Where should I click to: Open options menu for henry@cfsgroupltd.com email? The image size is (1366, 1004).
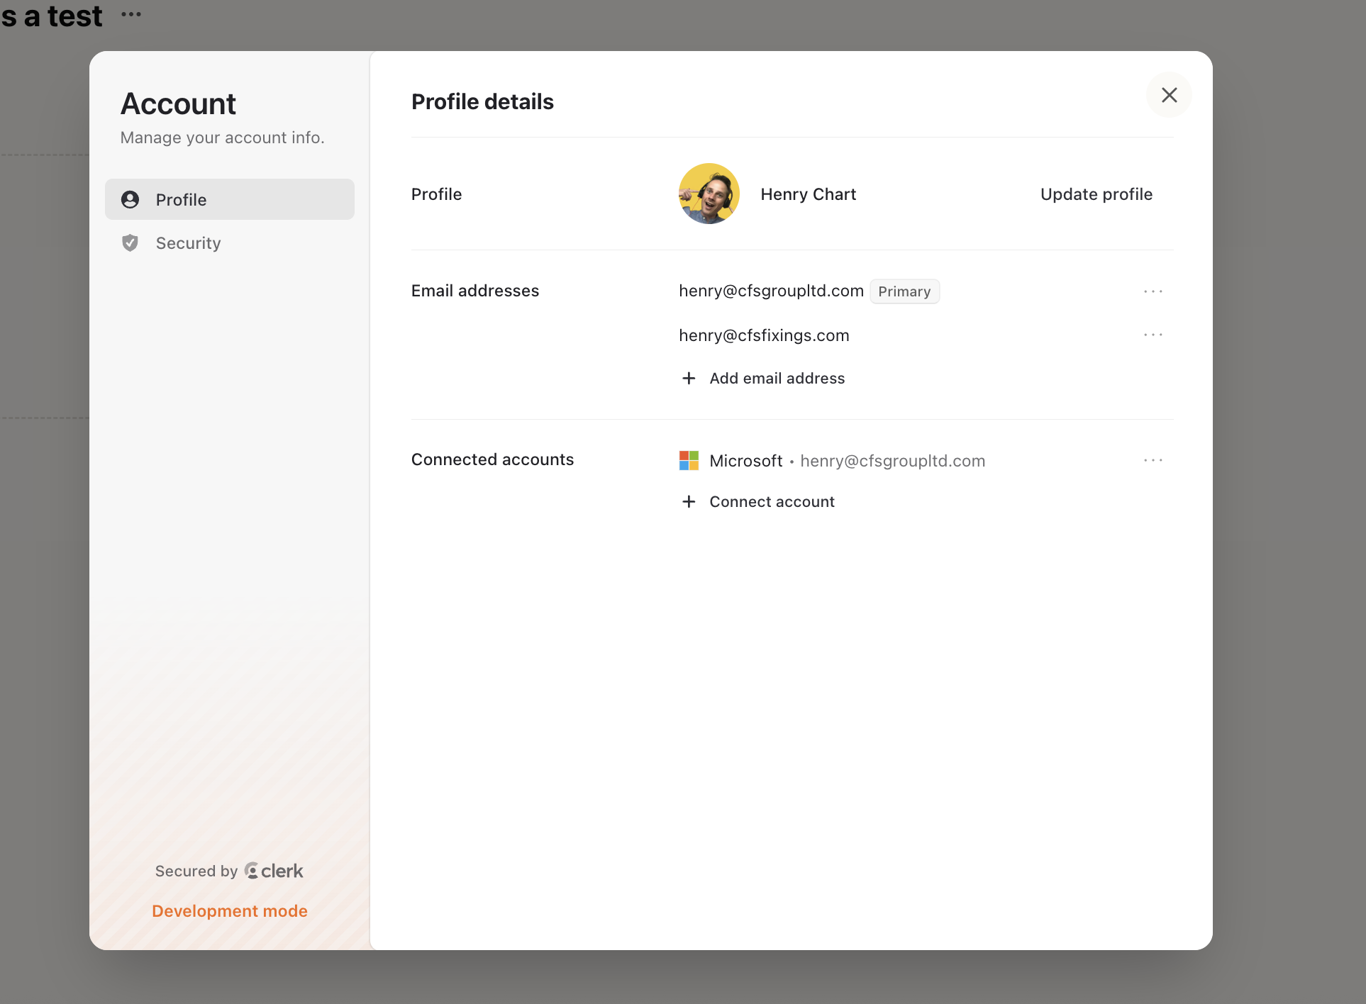1153,291
